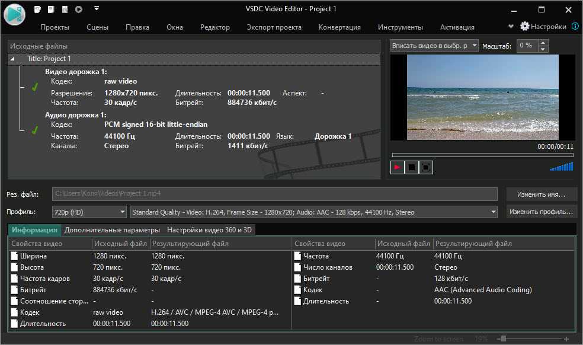This screenshot has height=345, width=583.
Task: Toggle the Video track 1 green checkmark
Action: pos(35,87)
